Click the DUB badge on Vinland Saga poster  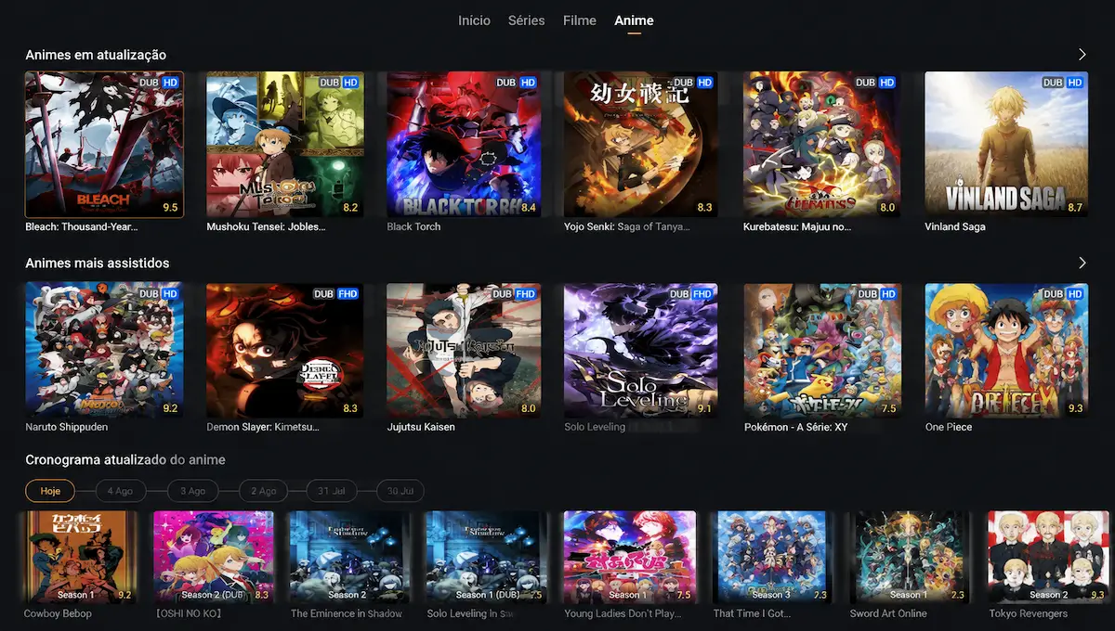pyautogui.click(x=1053, y=83)
